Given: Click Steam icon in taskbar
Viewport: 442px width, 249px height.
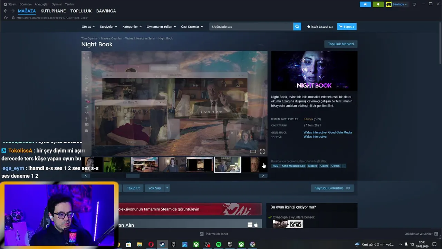Looking at the screenshot, I should (x=162, y=245).
